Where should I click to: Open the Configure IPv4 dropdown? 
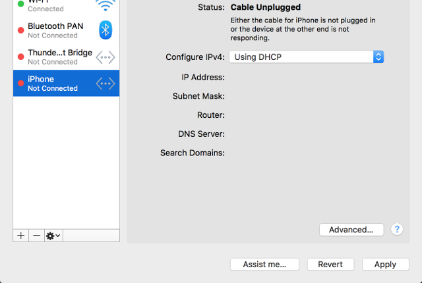click(306, 57)
